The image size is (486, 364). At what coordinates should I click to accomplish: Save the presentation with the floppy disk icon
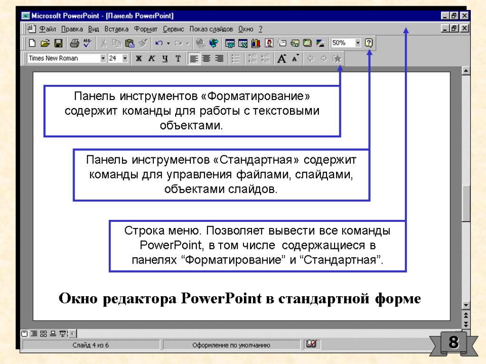(x=58, y=43)
